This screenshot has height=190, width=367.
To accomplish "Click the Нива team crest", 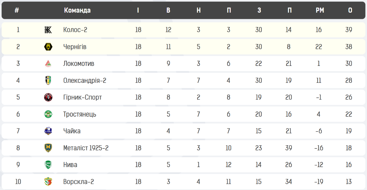I will click(x=48, y=165).
